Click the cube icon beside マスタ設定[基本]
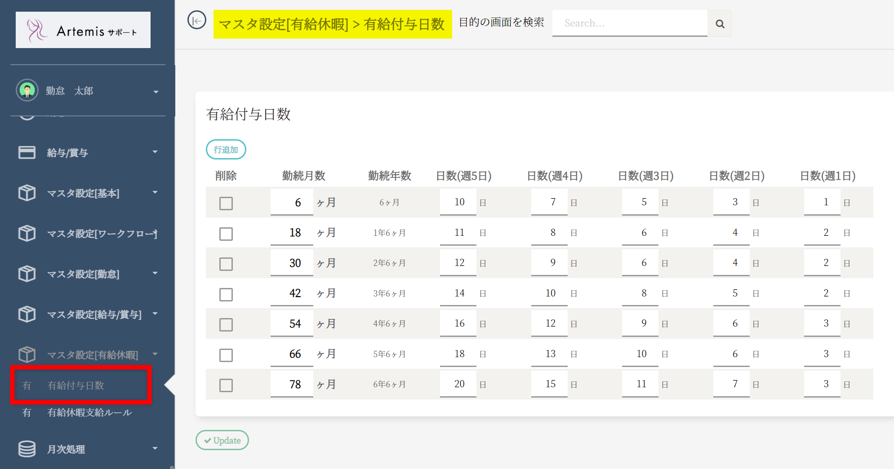This screenshot has height=469, width=894. coord(27,193)
